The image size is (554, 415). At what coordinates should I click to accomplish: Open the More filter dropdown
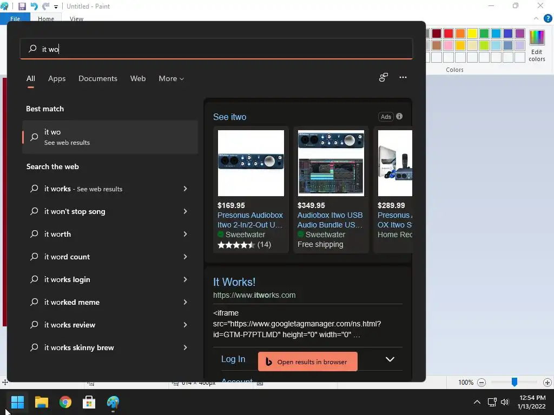click(x=172, y=78)
